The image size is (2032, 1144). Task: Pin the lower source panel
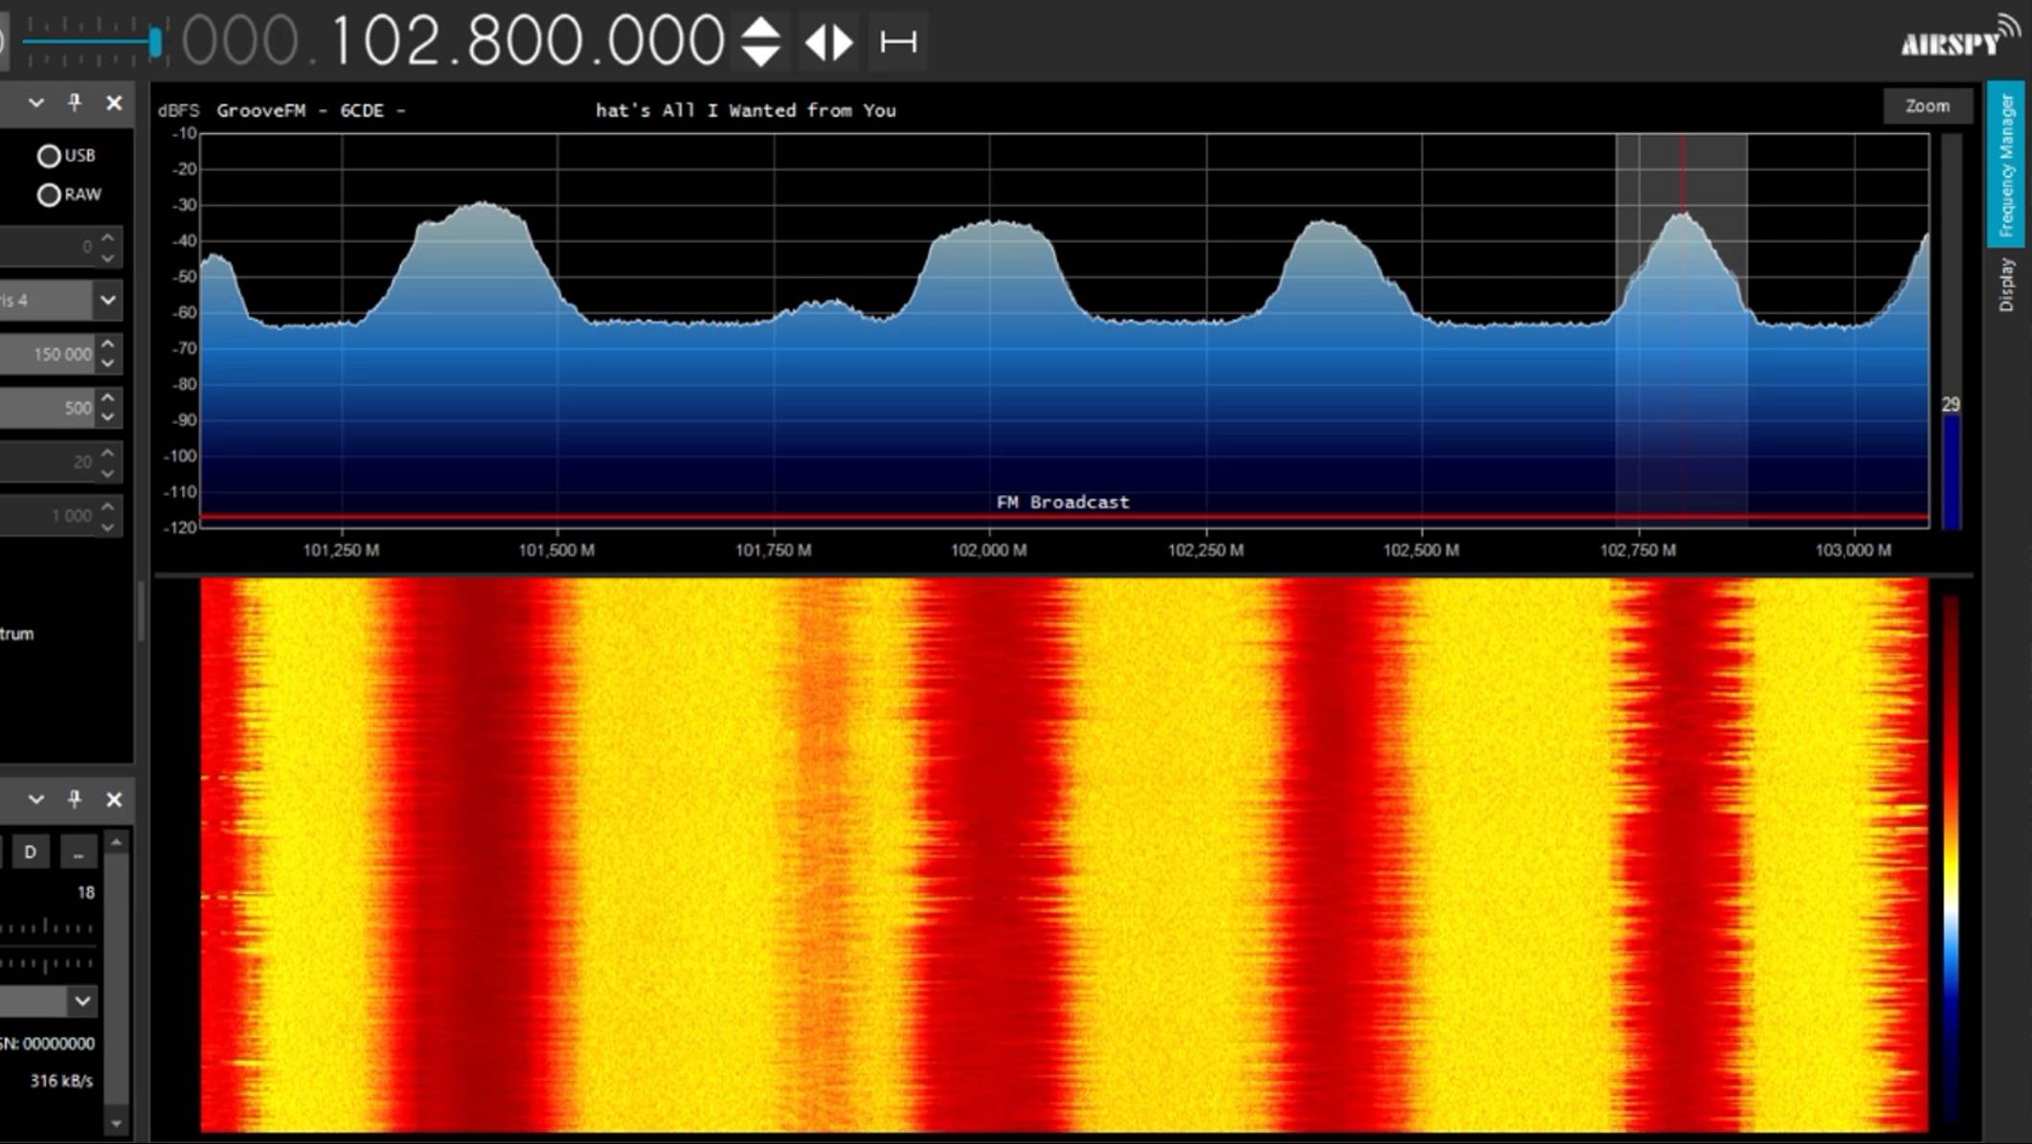[x=76, y=800]
